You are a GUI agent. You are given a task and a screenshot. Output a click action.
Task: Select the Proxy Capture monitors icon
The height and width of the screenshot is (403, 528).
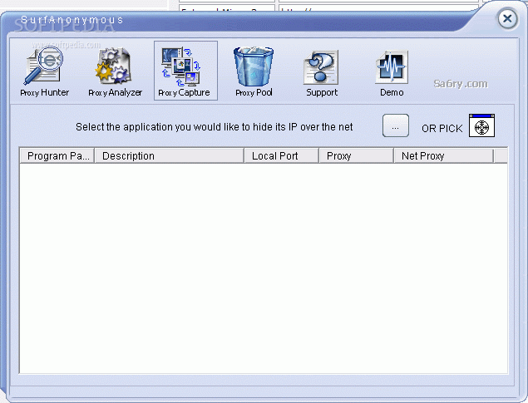[180, 66]
